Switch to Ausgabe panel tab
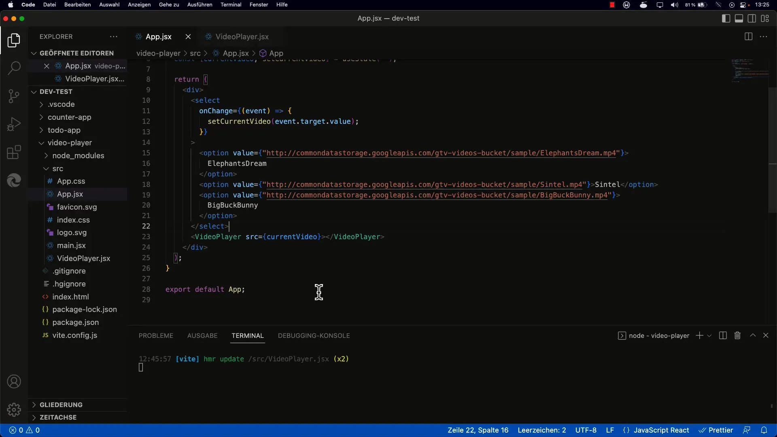Viewport: 777px width, 437px height. 202,335
